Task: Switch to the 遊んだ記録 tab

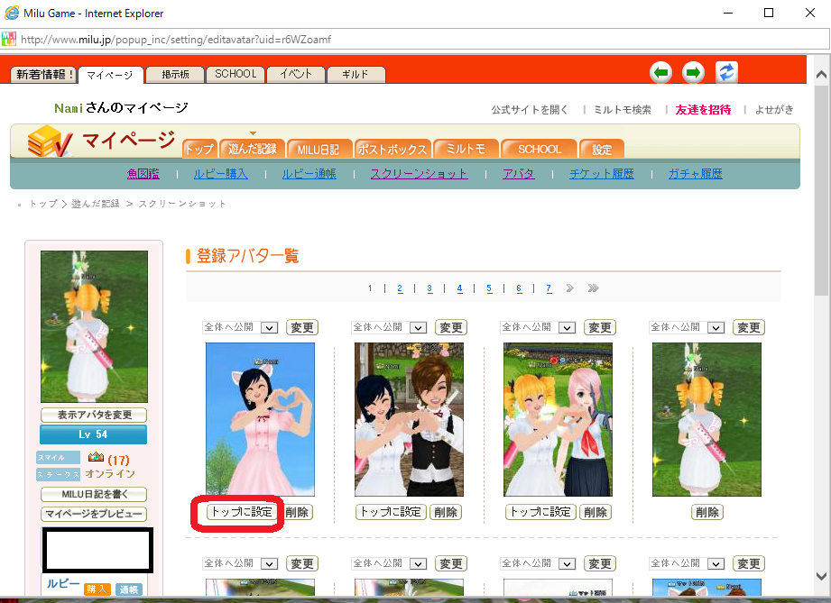Action: tap(253, 149)
